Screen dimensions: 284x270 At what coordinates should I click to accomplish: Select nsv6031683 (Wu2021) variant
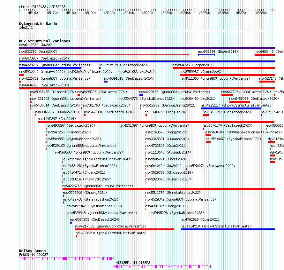pyautogui.click(x=137, y=72)
